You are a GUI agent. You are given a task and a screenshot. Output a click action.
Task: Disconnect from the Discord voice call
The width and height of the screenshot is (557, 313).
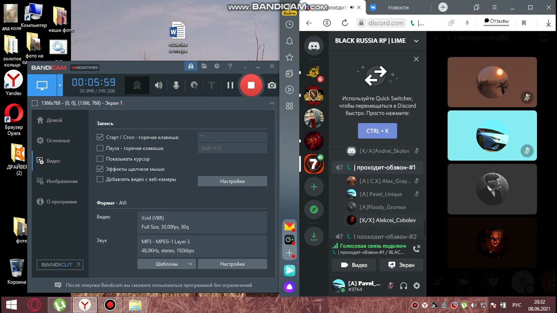tap(416, 249)
